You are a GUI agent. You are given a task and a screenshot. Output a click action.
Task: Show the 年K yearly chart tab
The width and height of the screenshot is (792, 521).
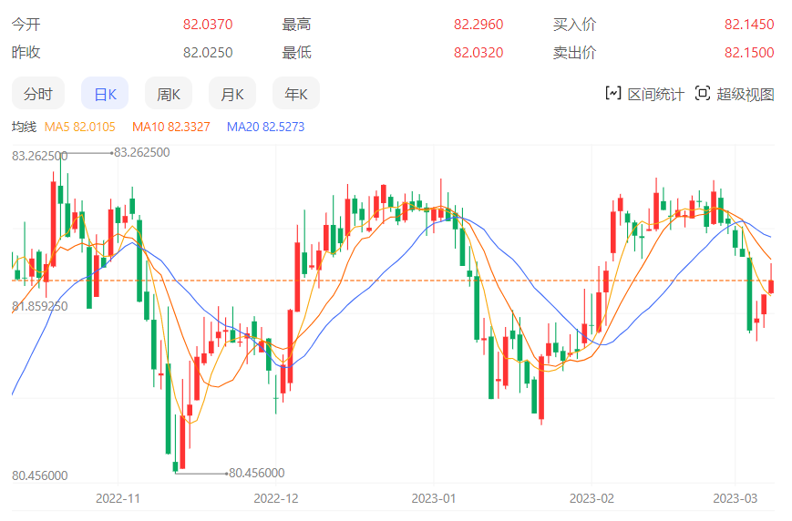click(296, 94)
